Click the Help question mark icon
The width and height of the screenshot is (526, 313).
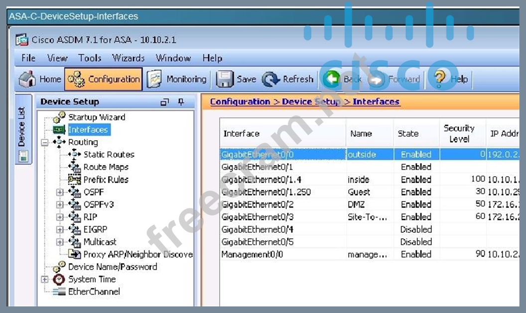pyautogui.click(x=439, y=79)
